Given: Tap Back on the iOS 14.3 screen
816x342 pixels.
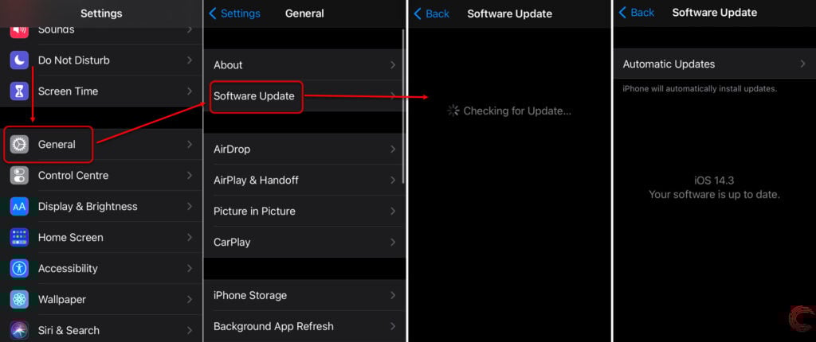Looking at the screenshot, I should tap(636, 13).
